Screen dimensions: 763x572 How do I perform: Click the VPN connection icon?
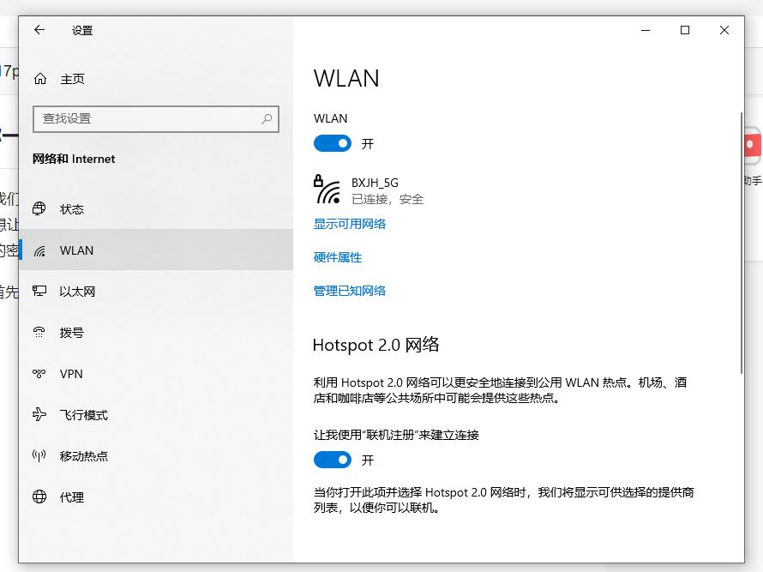pyautogui.click(x=39, y=373)
